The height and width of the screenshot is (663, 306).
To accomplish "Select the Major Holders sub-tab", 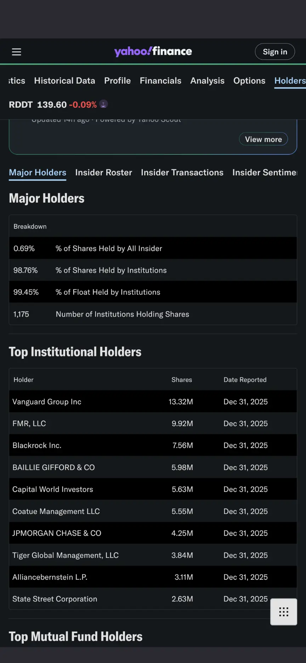I will (38, 172).
